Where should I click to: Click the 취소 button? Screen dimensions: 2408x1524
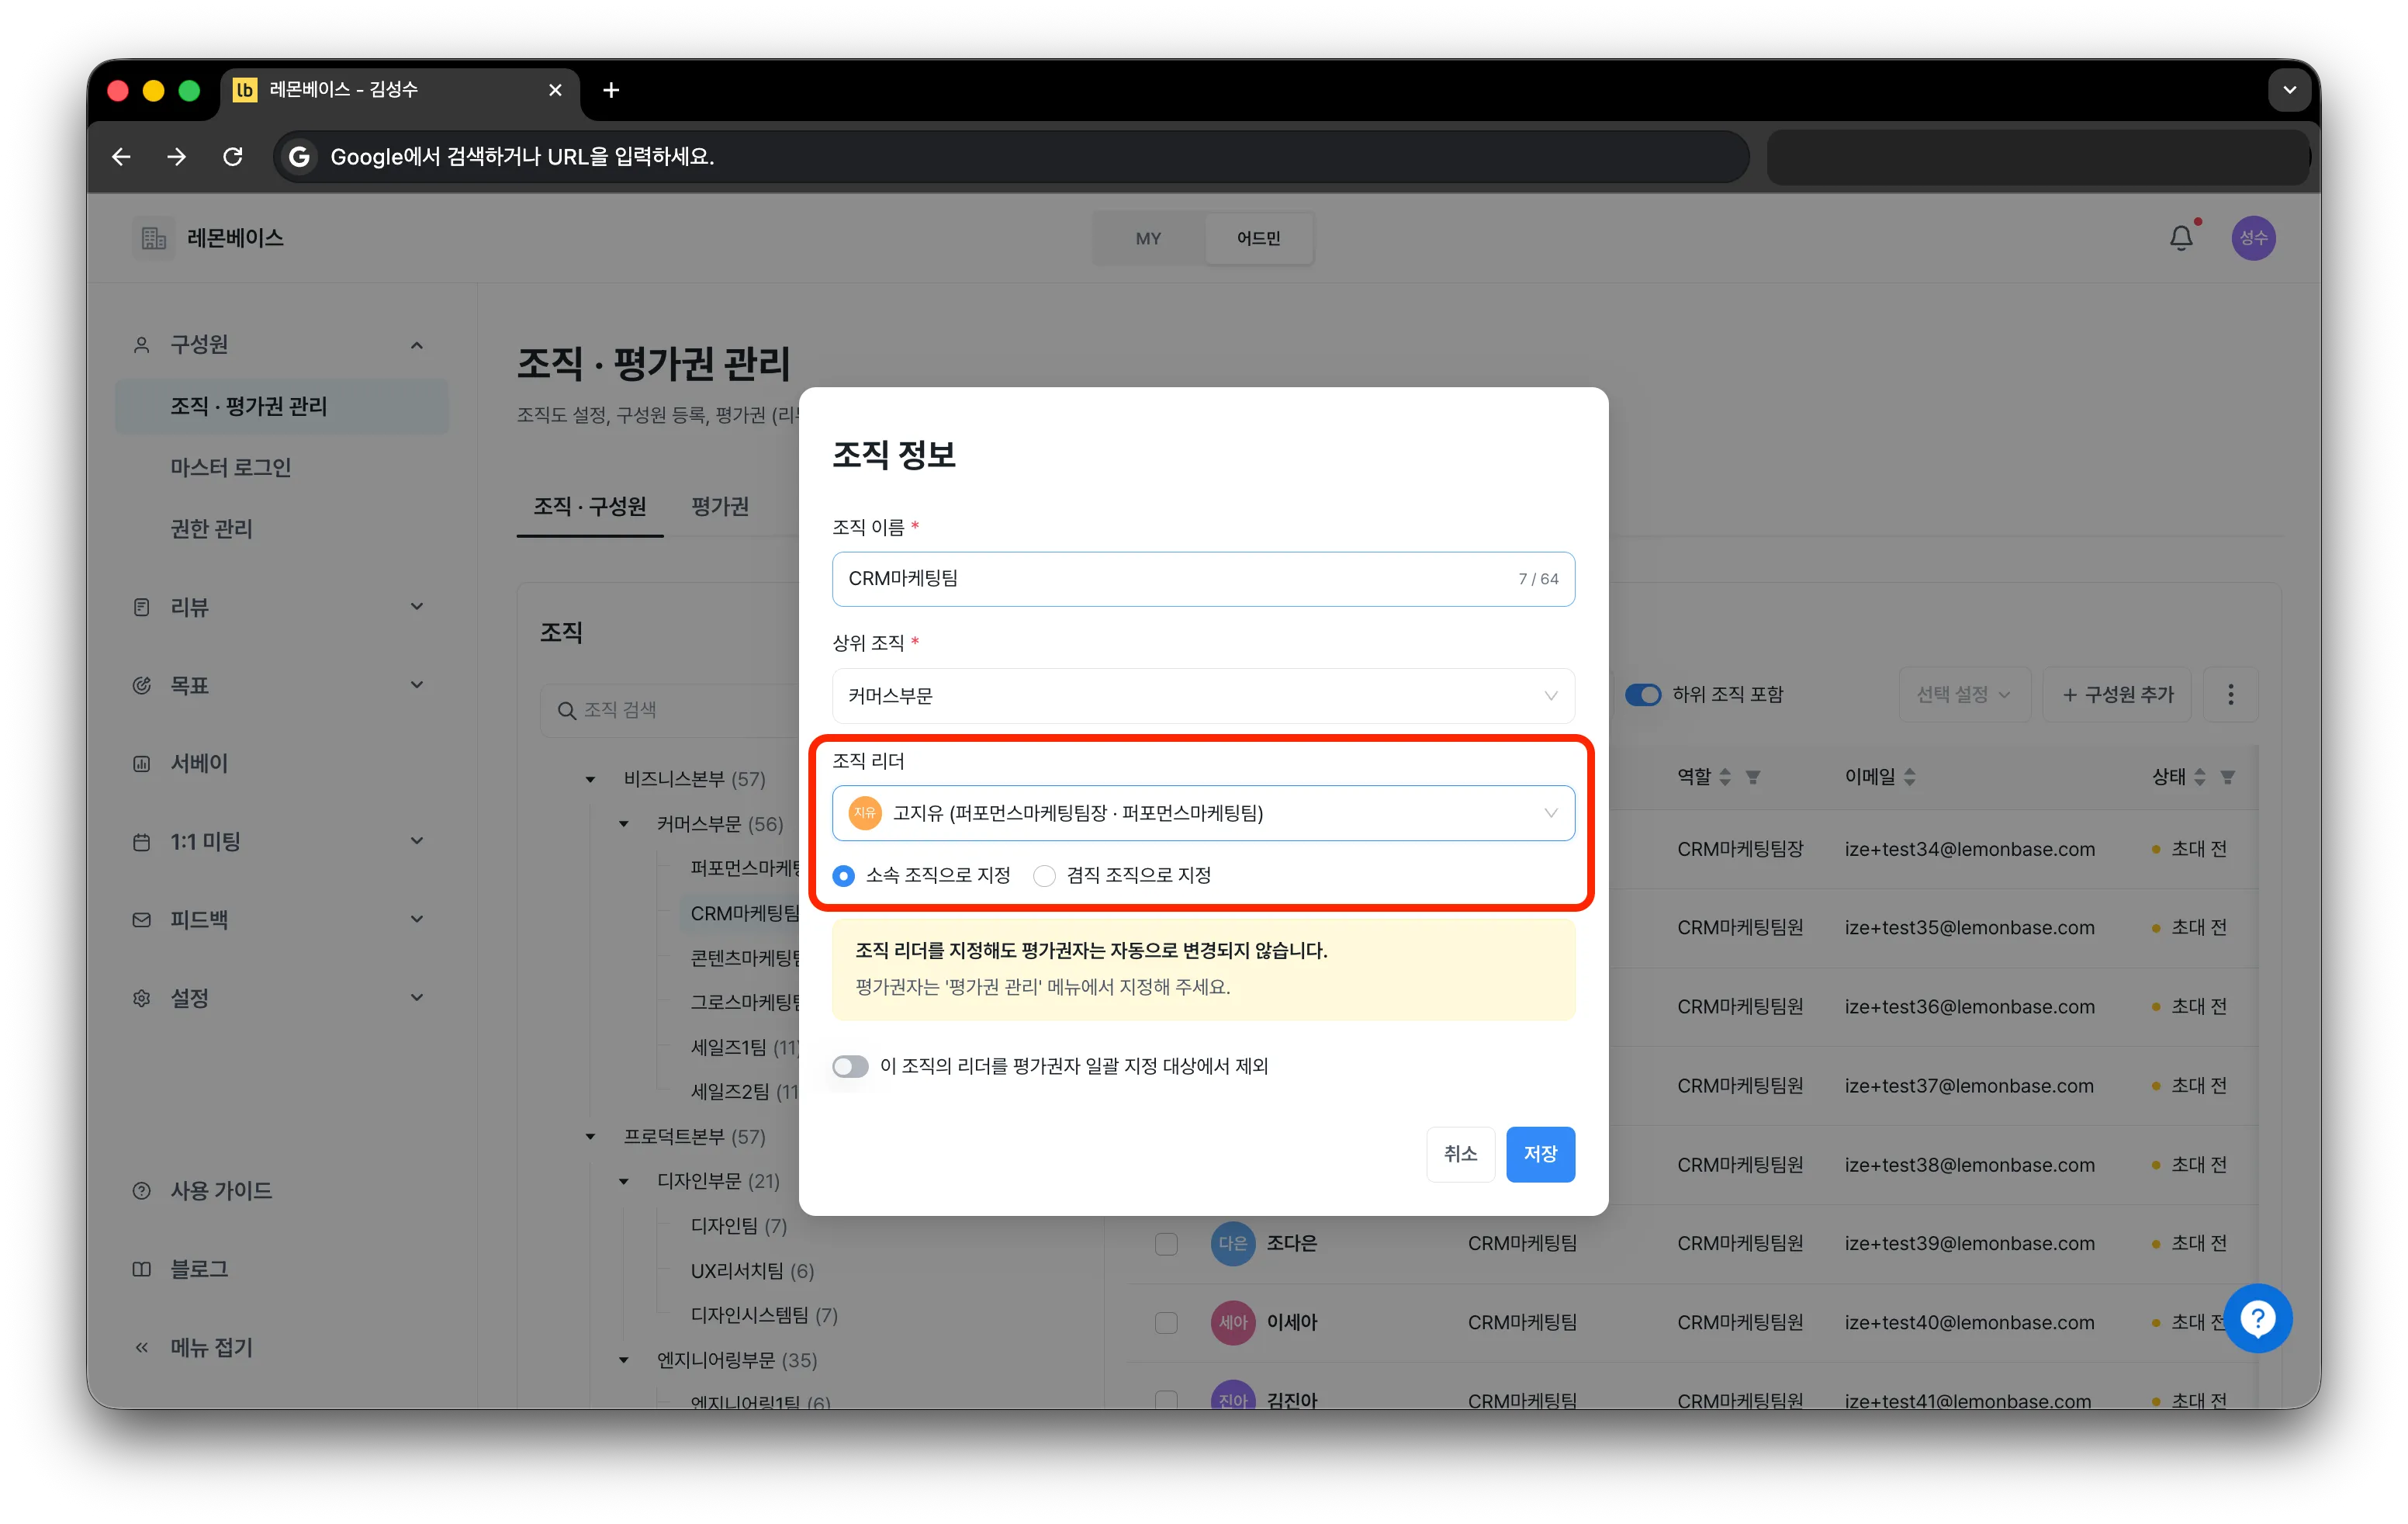click(x=1460, y=1154)
